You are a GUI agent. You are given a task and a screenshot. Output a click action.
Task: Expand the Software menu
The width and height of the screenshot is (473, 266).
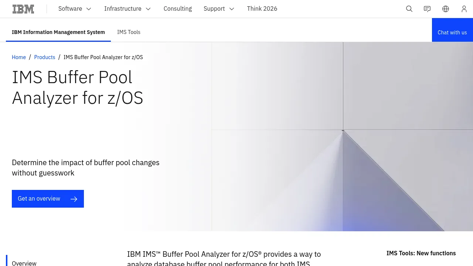coord(75,9)
